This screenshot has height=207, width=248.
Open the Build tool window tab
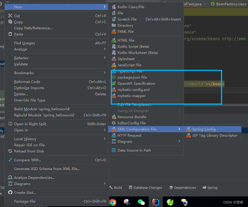click(x=115, y=188)
